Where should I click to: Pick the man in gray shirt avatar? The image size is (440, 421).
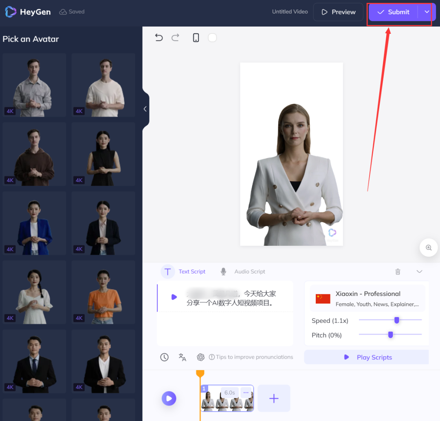click(35, 85)
